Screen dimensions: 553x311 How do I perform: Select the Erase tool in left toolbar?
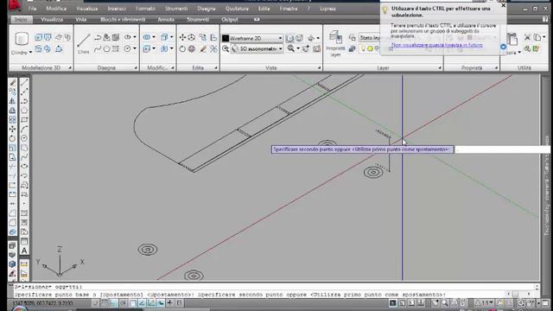click(x=12, y=82)
